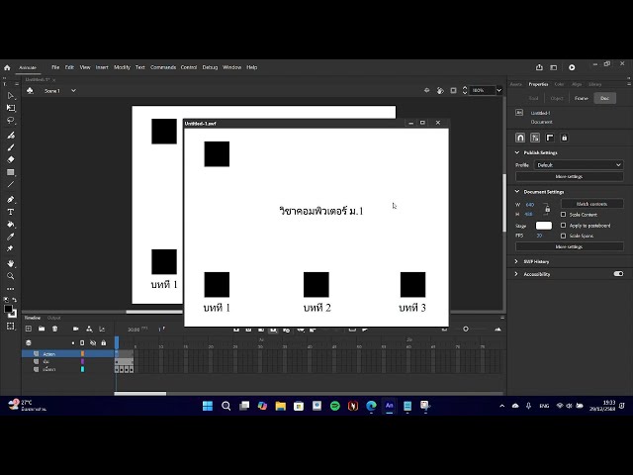
Task: Select the Paint Bucket tool
Action: point(11,225)
